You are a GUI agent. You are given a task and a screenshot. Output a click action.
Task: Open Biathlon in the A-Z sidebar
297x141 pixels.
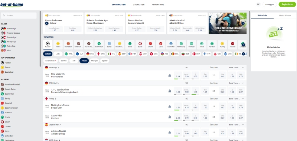pyautogui.click(x=6, y=112)
